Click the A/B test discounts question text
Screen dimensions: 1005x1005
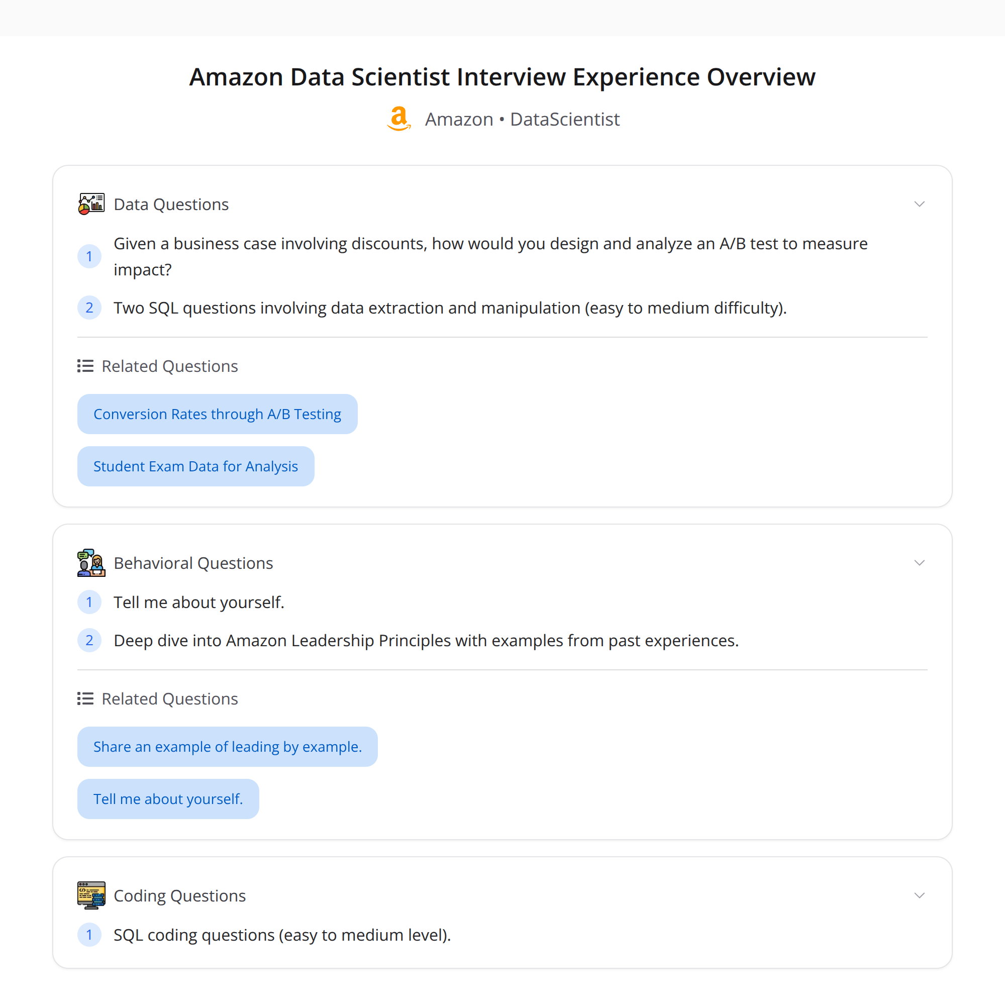tap(490, 256)
